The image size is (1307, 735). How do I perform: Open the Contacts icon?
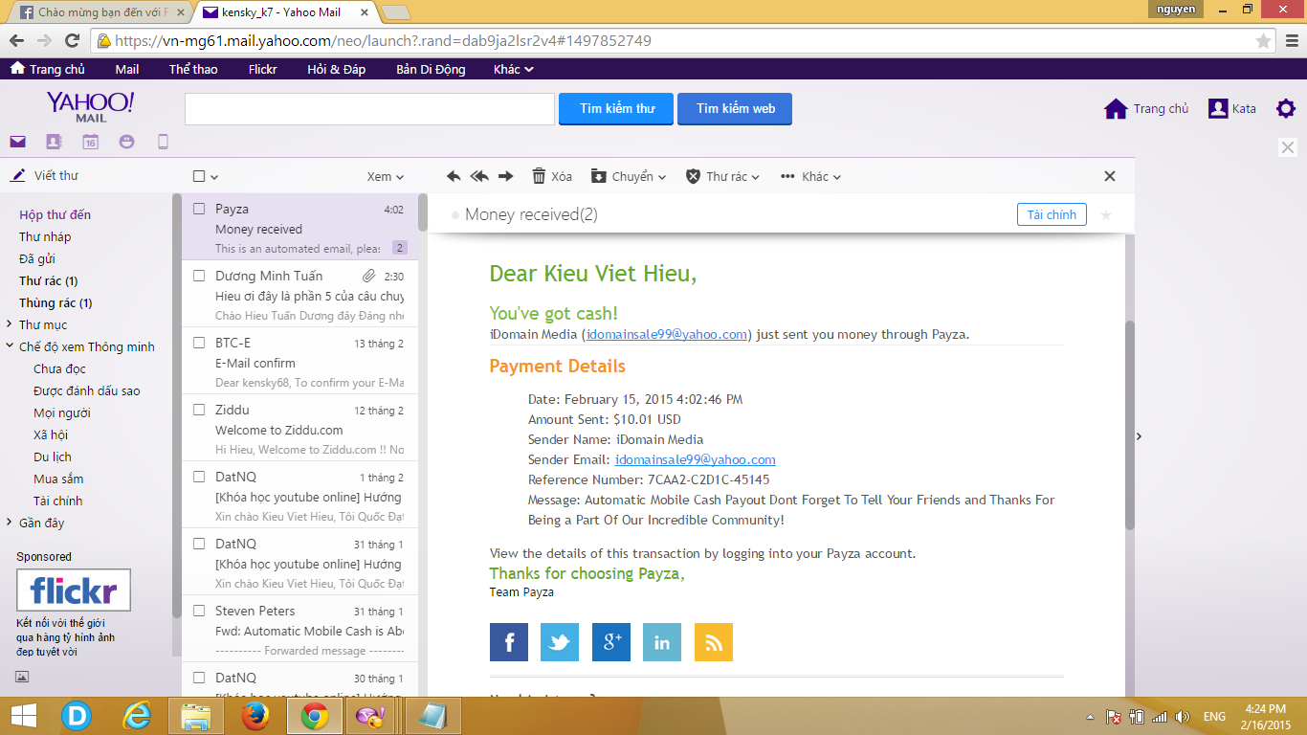point(54,143)
